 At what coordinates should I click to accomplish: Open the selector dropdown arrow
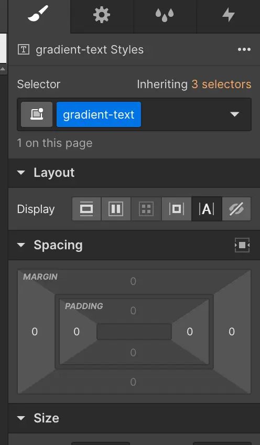(234, 114)
